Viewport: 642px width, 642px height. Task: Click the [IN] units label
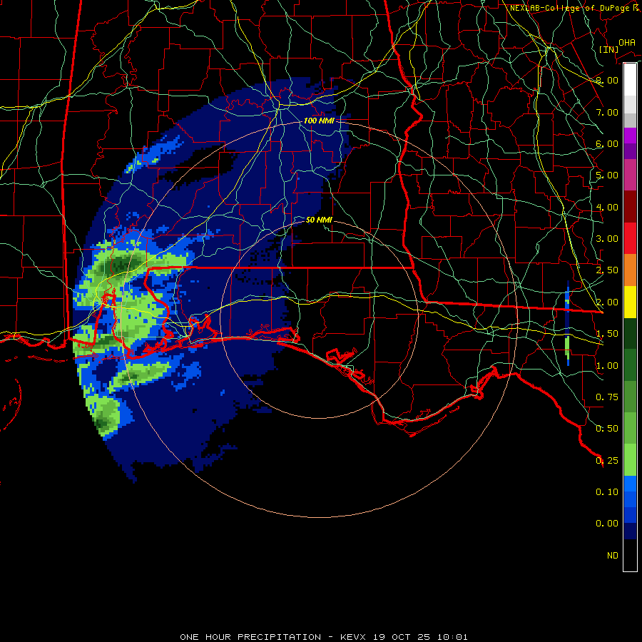pyautogui.click(x=608, y=49)
